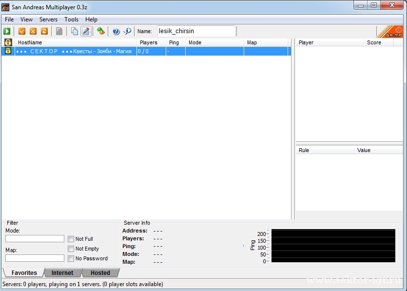Viewport: 407px width, 291px height.
Task: Click the gray Master List icon
Action: coord(59,31)
